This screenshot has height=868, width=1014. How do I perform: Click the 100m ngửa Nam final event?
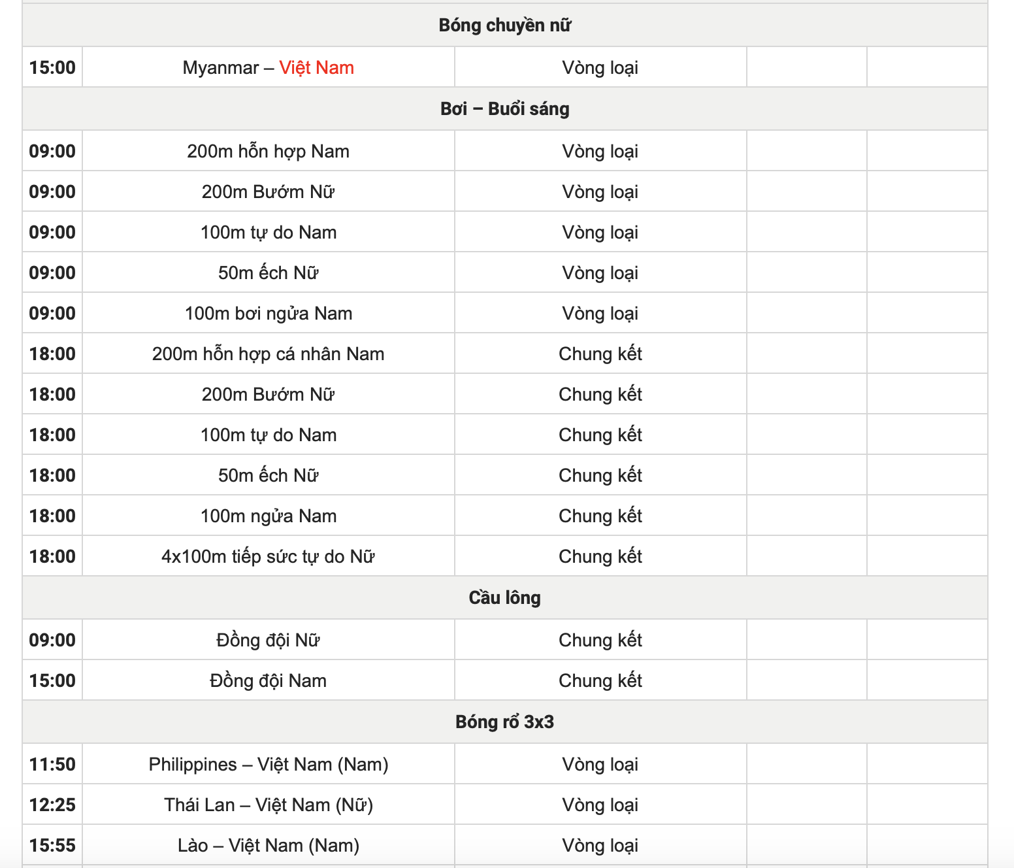point(268,516)
